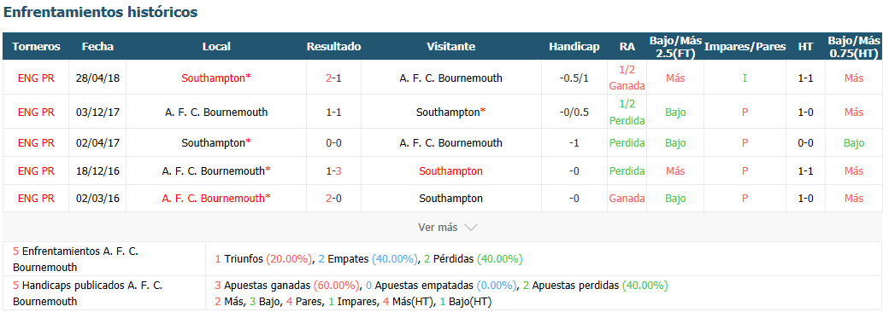The image size is (883, 312).
Task: Select the Fecha column header
Action: (97, 47)
